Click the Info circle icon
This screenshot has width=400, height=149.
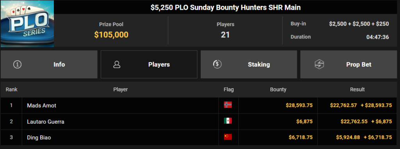pos(17,65)
